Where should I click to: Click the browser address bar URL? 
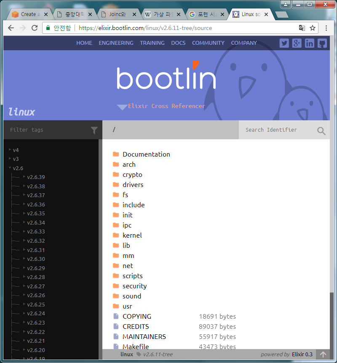tap(145, 28)
